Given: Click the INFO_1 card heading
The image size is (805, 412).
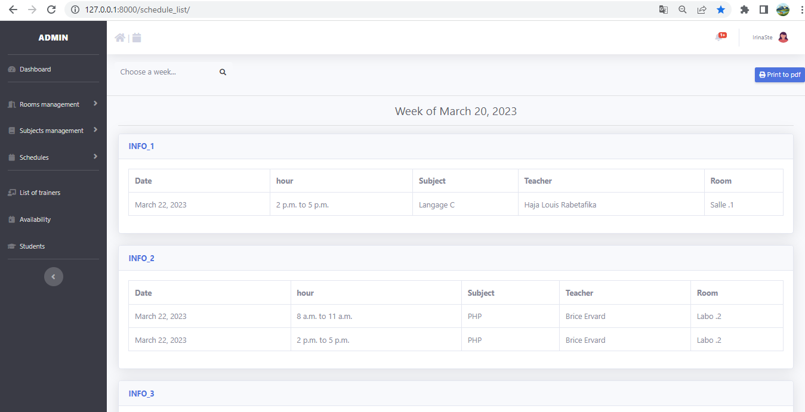Looking at the screenshot, I should [141, 146].
